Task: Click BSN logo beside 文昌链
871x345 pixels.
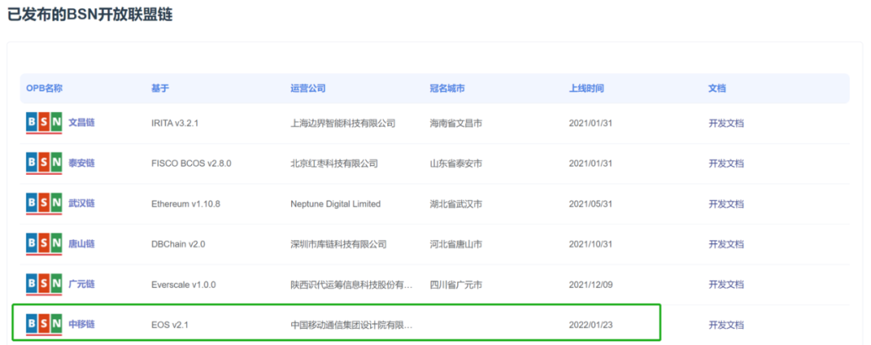Action: pos(44,123)
